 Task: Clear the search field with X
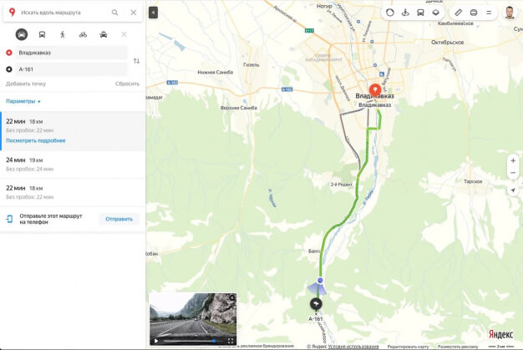[x=134, y=13]
